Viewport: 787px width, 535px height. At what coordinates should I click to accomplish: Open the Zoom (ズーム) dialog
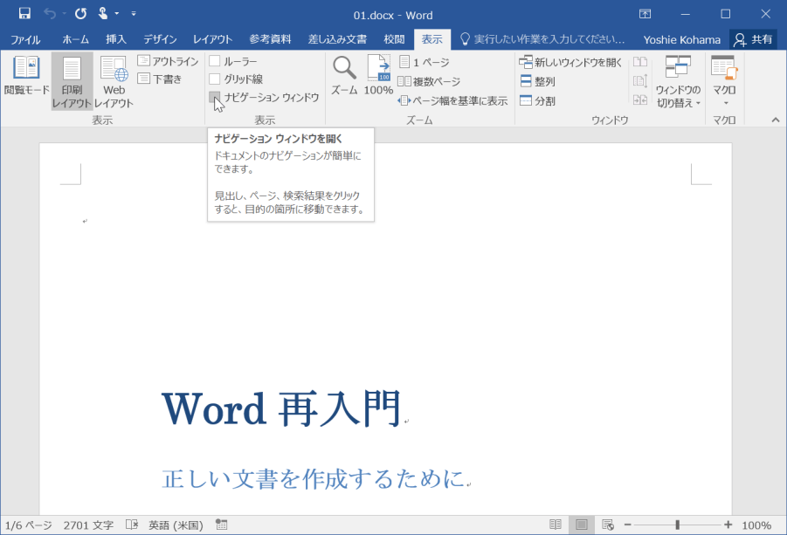click(344, 76)
